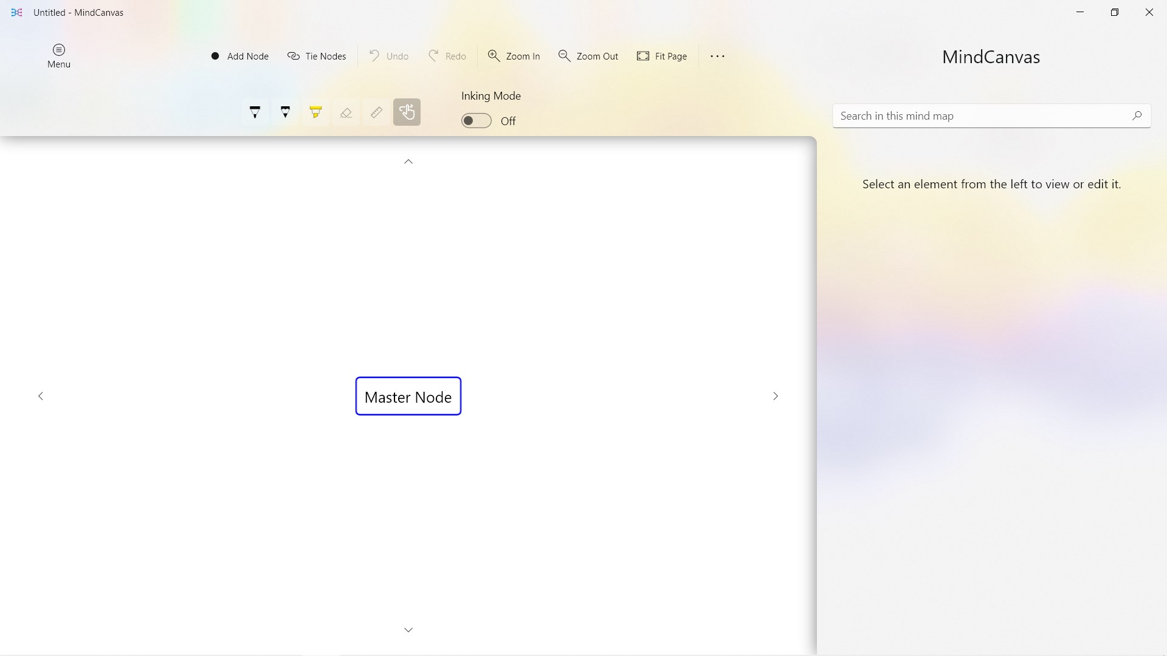Screen dimensions: 1167x656
Task: Select the eraser ink tool
Action: 346,112
